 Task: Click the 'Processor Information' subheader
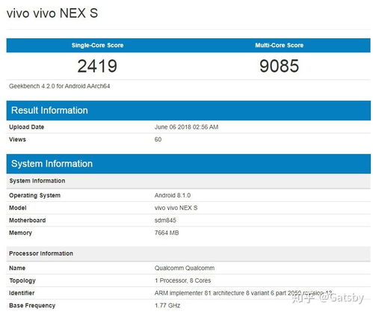pyautogui.click(x=188, y=253)
